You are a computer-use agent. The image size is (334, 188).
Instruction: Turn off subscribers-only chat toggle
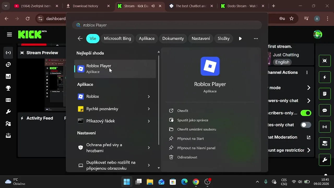306,113
